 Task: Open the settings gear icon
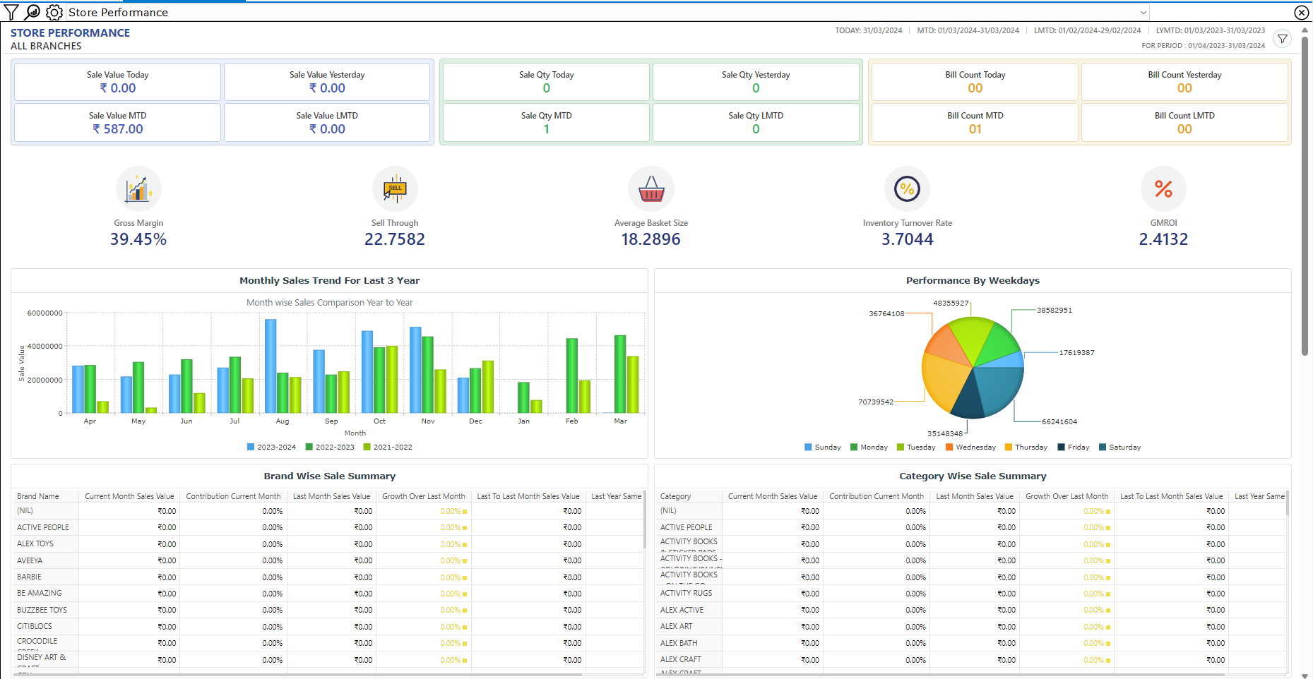click(54, 12)
